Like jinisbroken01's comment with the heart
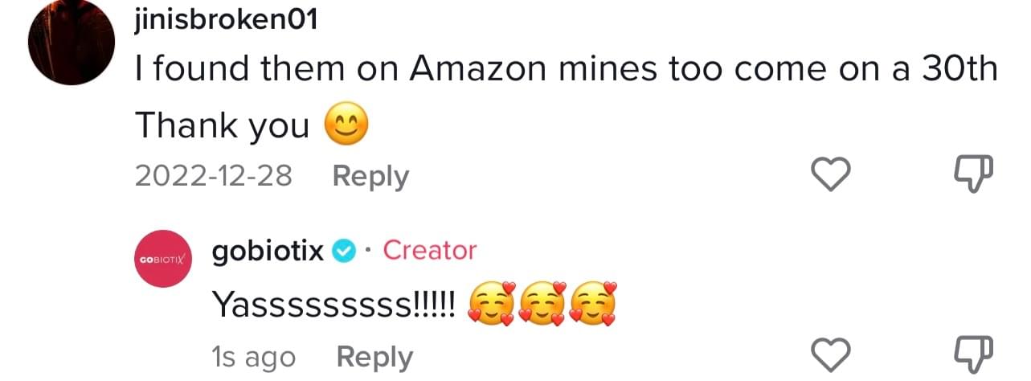 coord(828,174)
